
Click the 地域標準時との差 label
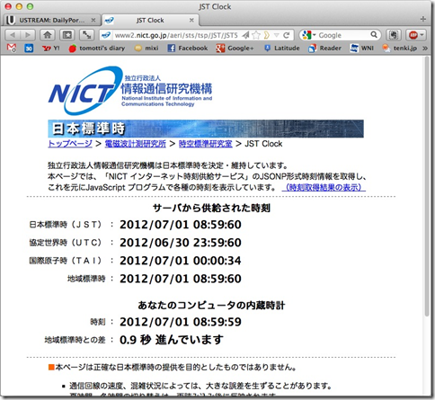coord(75,340)
